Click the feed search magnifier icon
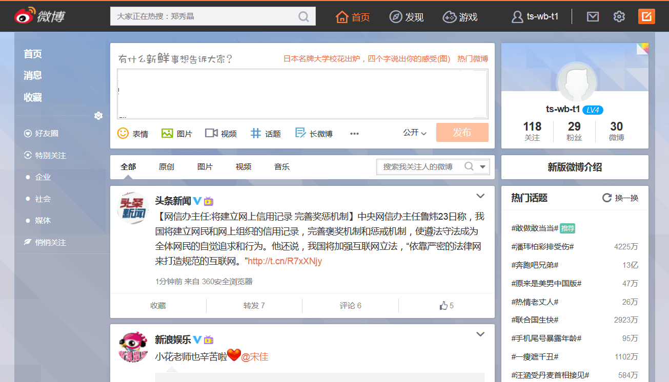The width and height of the screenshot is (669, 382). (x=469, y=166)
